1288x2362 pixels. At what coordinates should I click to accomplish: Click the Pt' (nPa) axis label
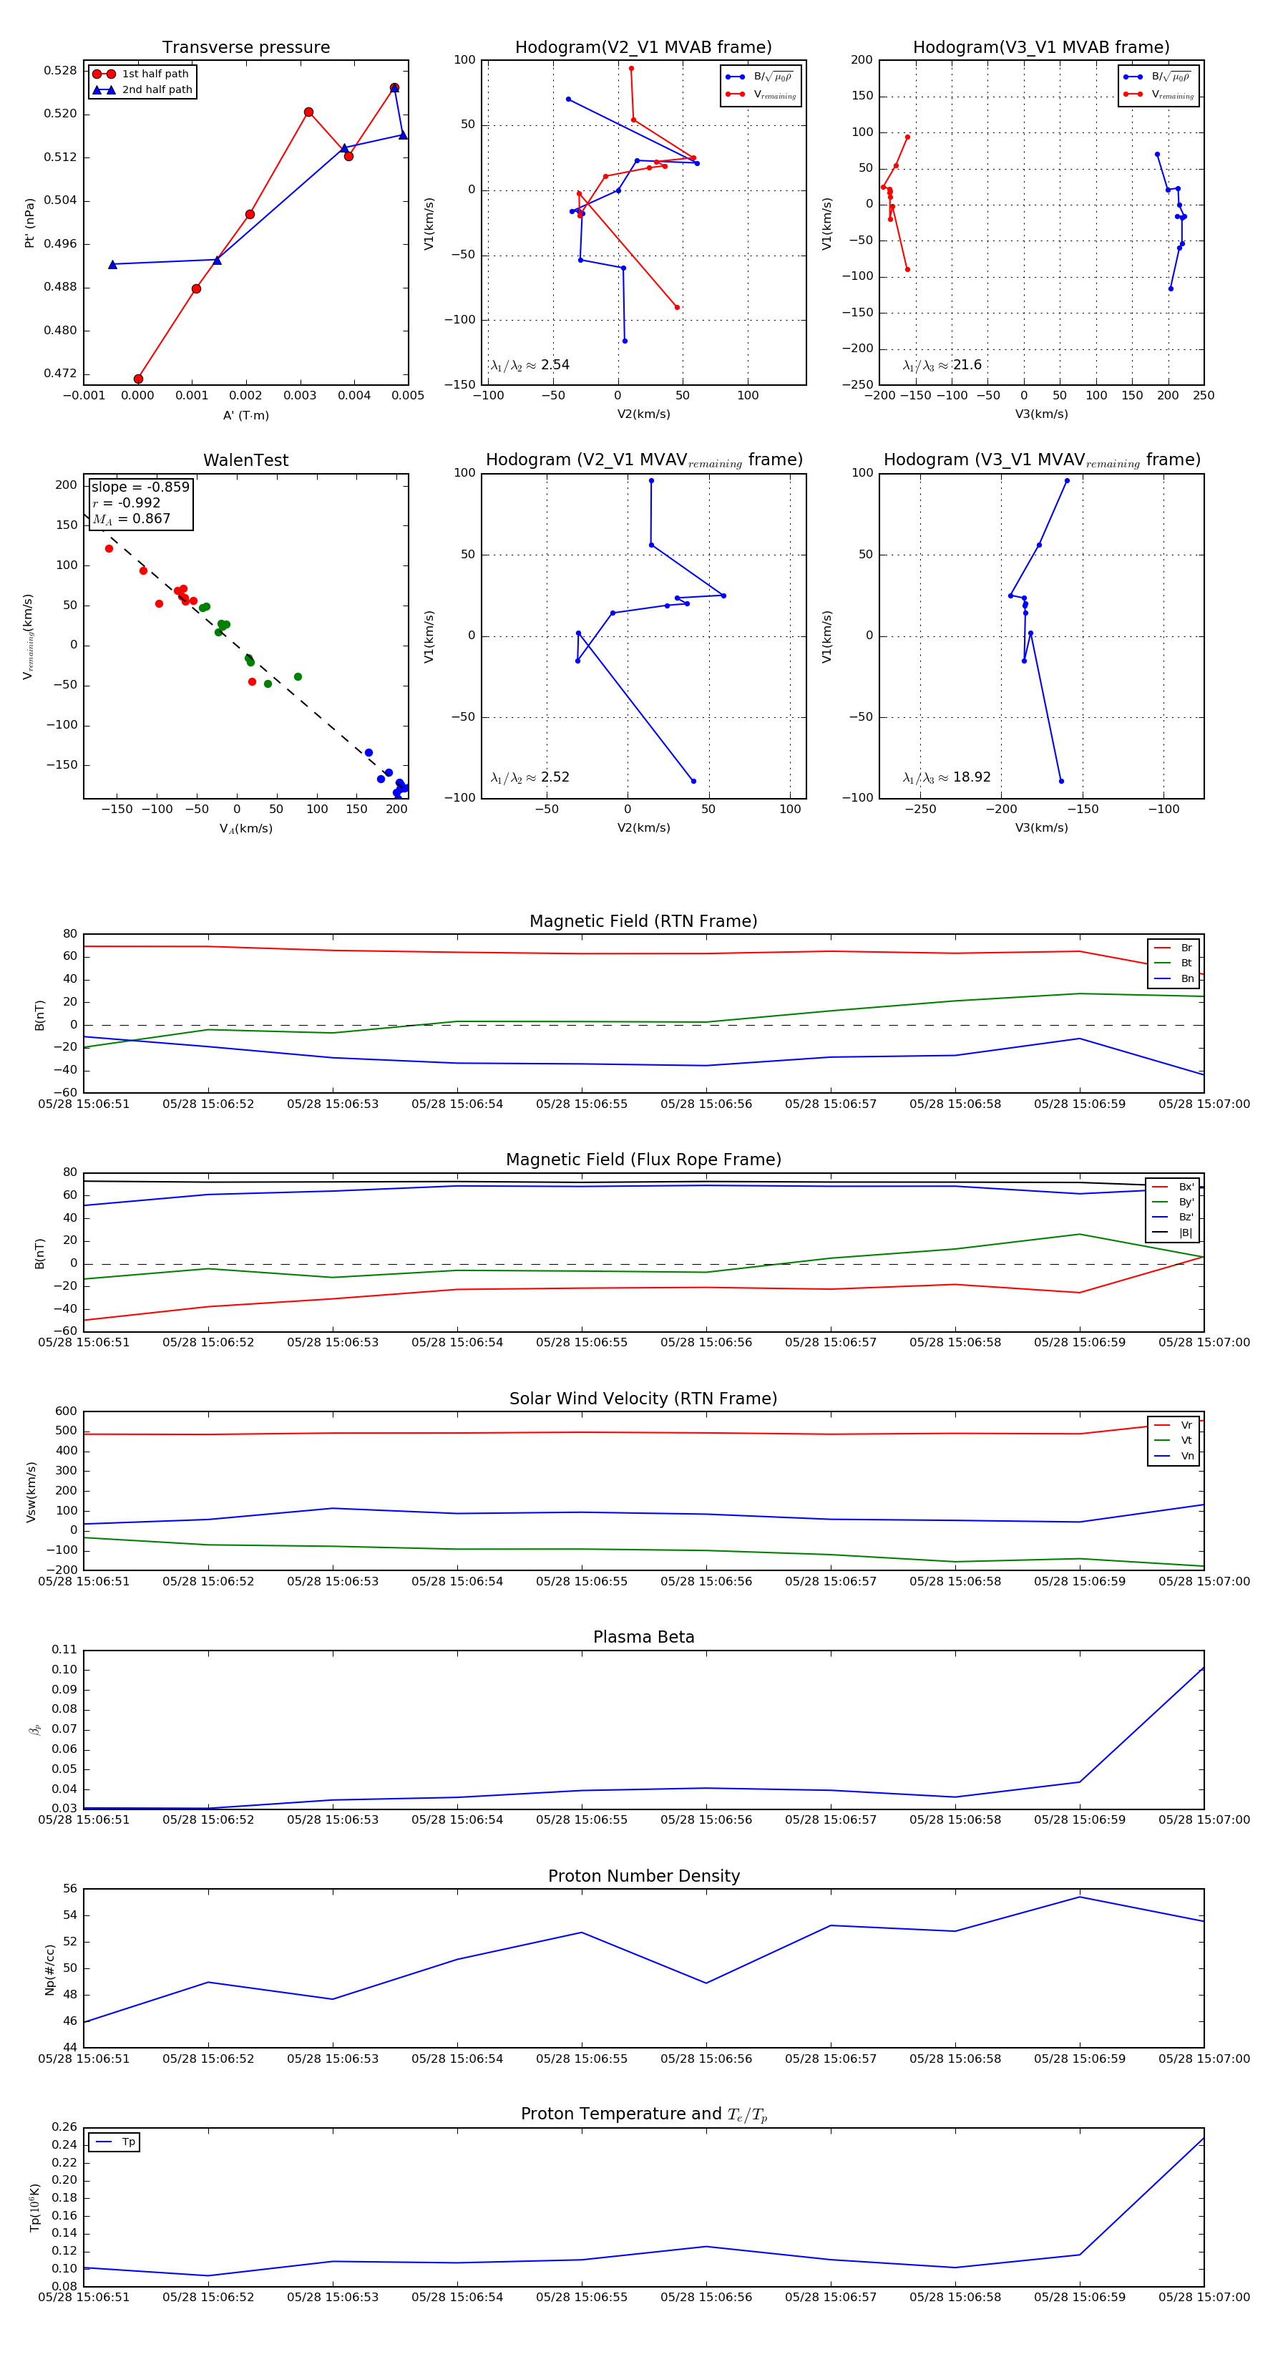click(x=30, y=223)
